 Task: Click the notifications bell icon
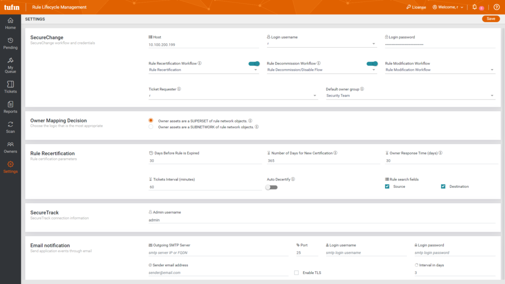click(x=474, y=7)
